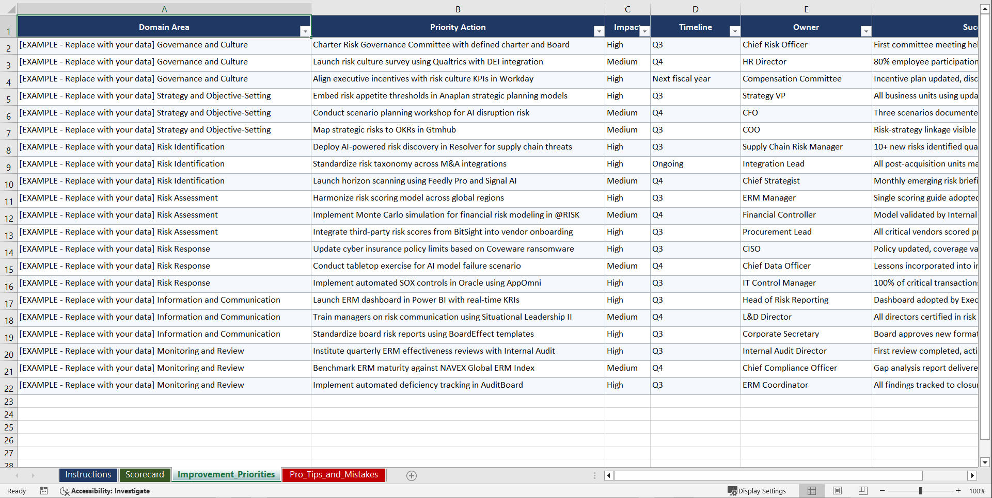Switch to Normal view icon
This screenshot has width=992, height=498.
coord(811,491)
